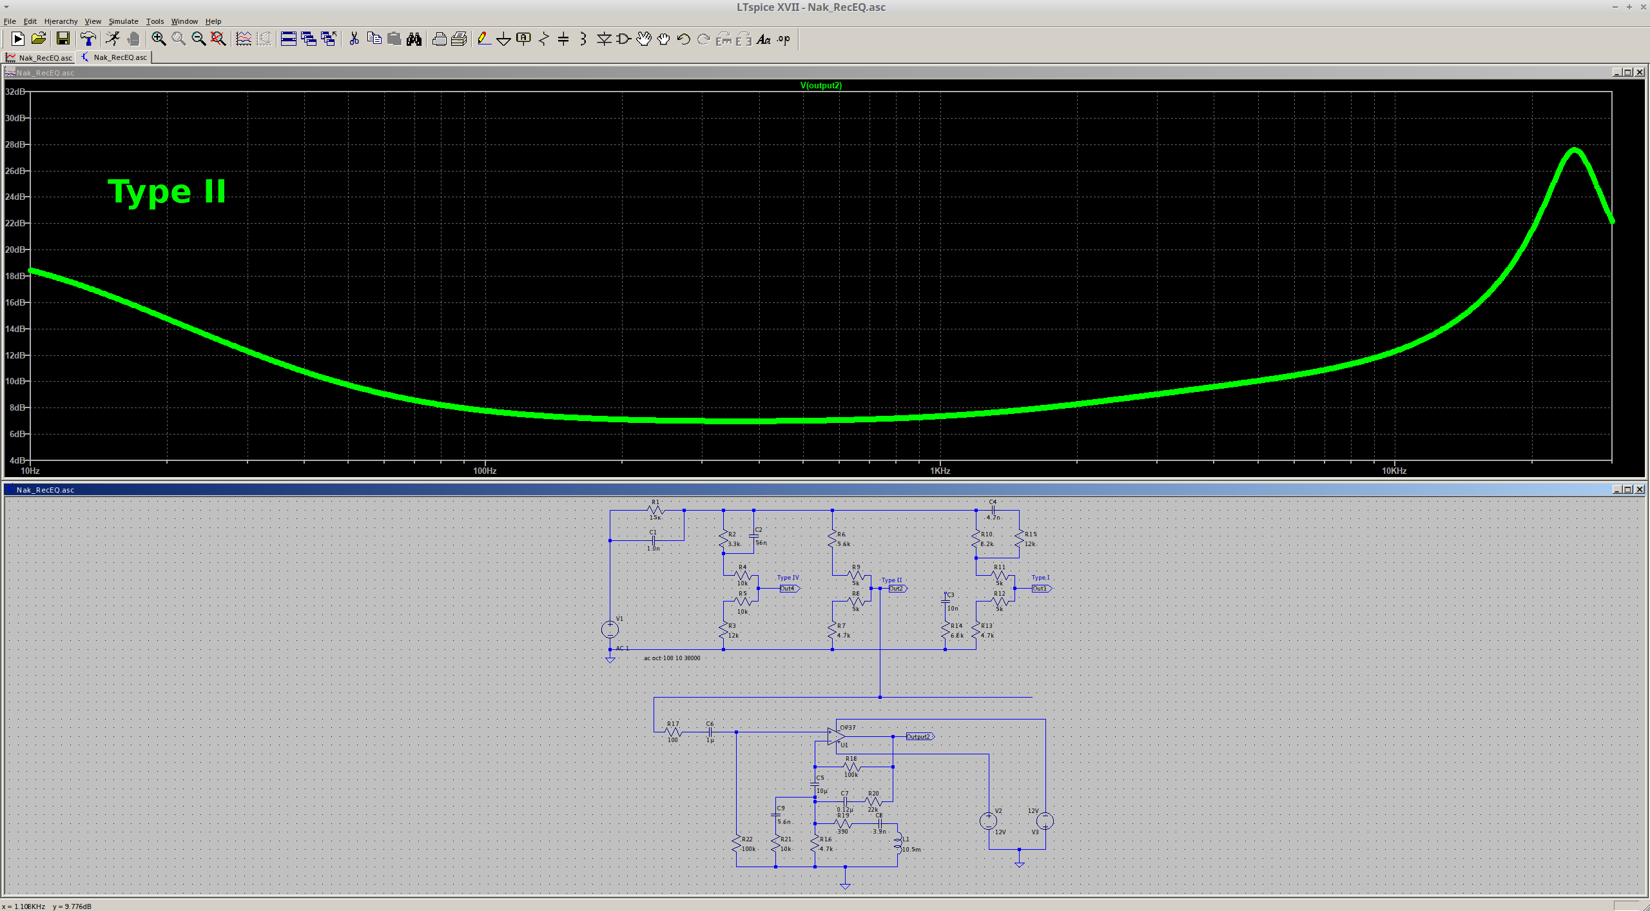Click the save floppy disk icon
The width and height of the screenshot is (1650, 911).
(63, 39)
